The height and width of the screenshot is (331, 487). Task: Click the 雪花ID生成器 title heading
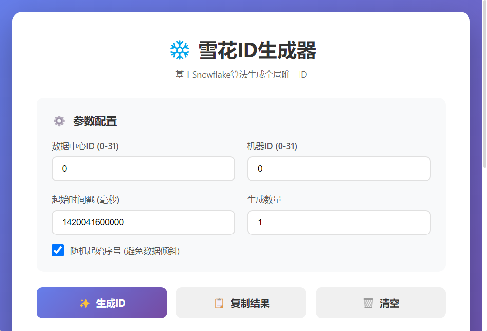click(x=257, y=51)
